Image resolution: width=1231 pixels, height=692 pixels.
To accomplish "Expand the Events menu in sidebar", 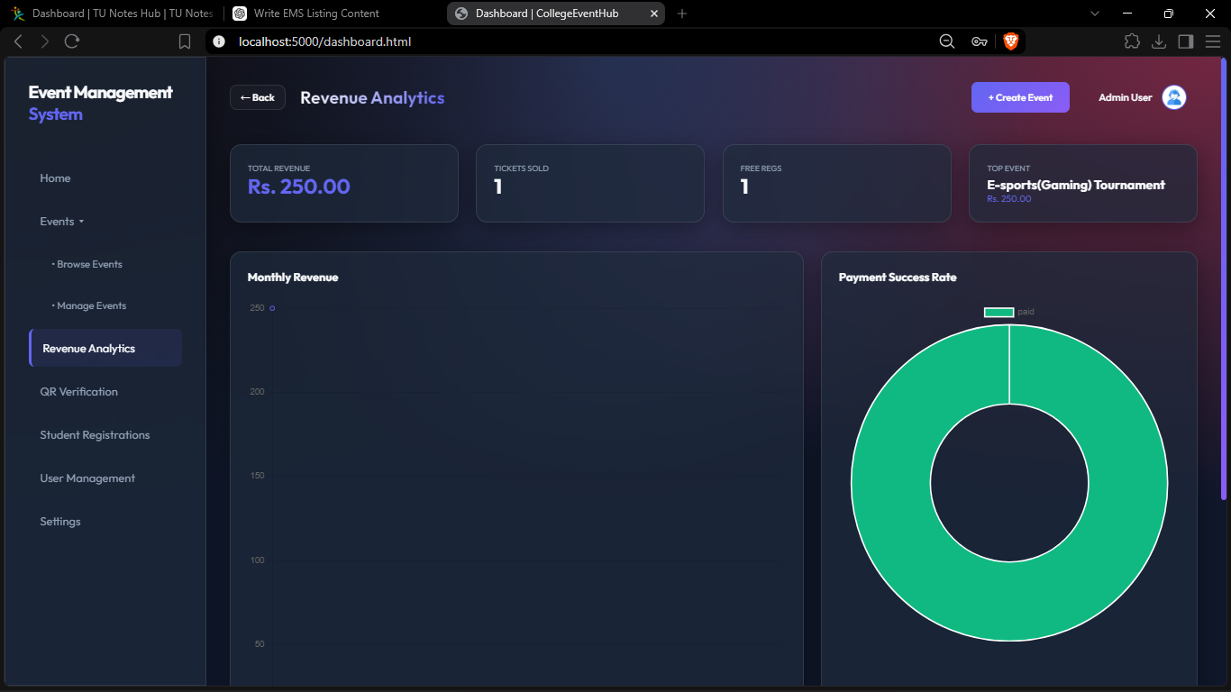I will [62, 222].
